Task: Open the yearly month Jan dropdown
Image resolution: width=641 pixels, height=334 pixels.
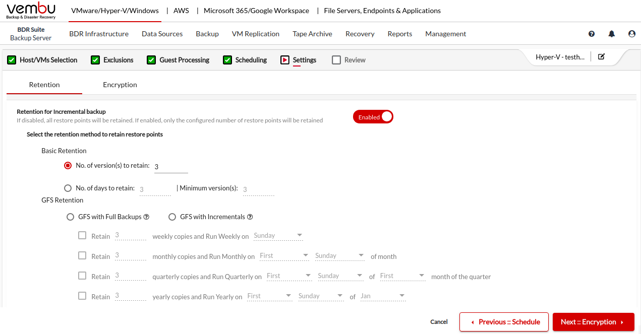Action: 383,296
